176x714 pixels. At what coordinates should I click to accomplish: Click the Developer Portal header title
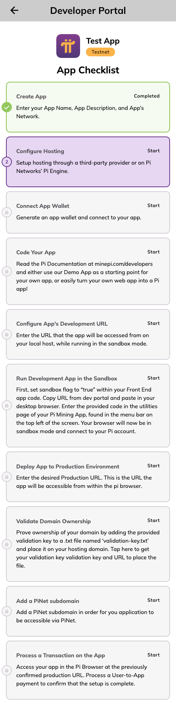pyautogui.click(x=88, y=11)
